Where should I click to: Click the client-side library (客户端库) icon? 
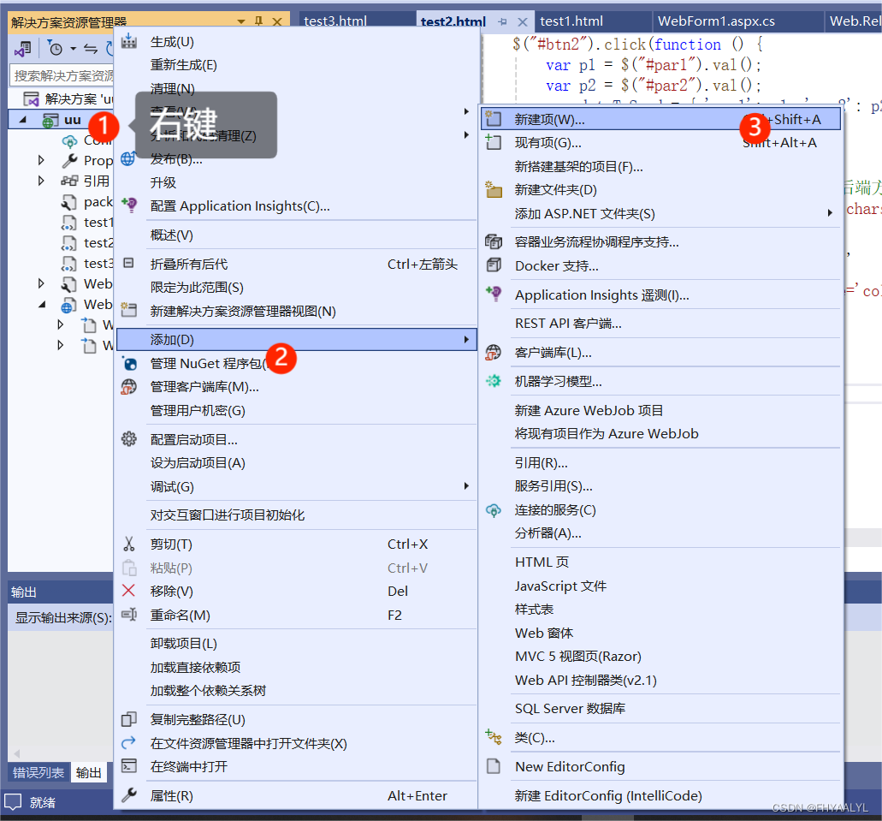494,353
